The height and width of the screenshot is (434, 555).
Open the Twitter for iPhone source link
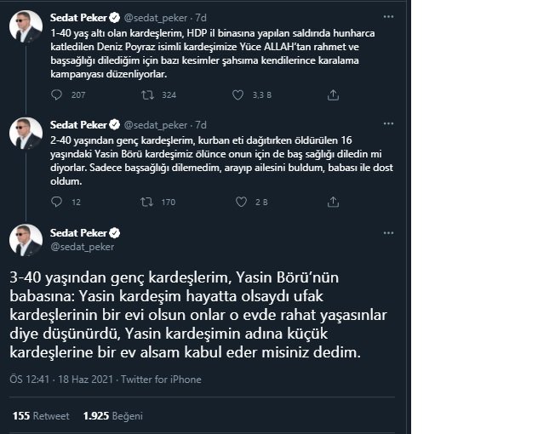point(161,380)
